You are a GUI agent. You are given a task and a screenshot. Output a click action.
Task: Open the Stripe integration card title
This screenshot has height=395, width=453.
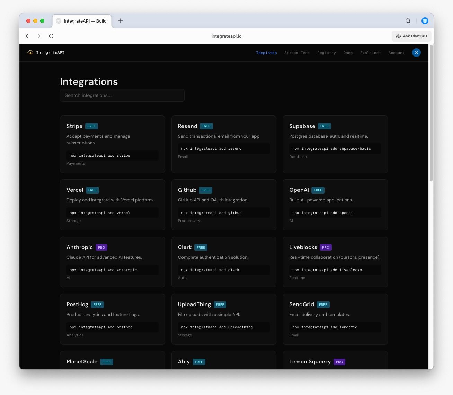[x=74, y=126]
